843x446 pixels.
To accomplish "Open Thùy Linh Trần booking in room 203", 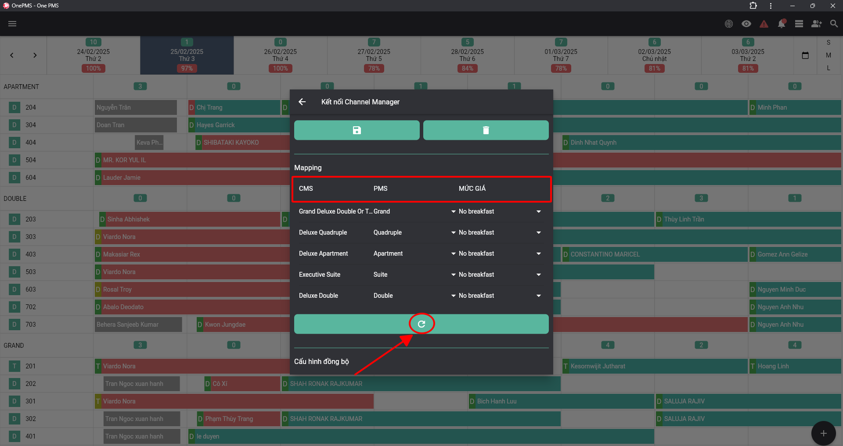I will [x=749, y=219].
